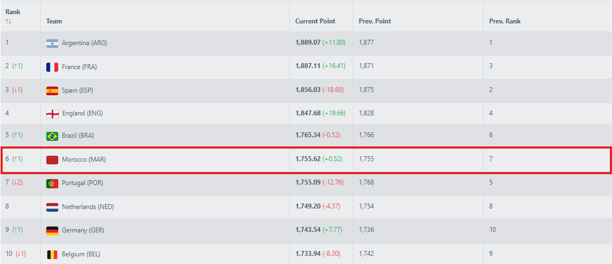The image size is (612, 264).
Task: Click Morocco's current point 1,755.62
Action: [308, 159]
